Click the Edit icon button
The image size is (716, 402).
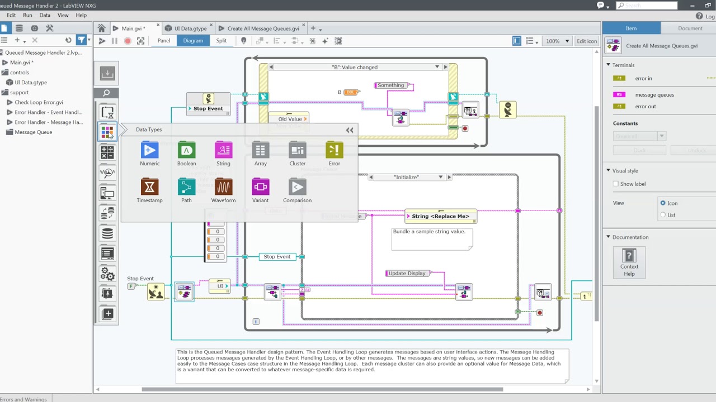(587, 41)
